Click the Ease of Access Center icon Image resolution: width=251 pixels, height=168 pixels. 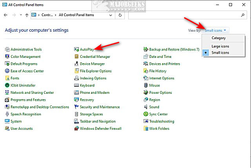coord(7,71)
